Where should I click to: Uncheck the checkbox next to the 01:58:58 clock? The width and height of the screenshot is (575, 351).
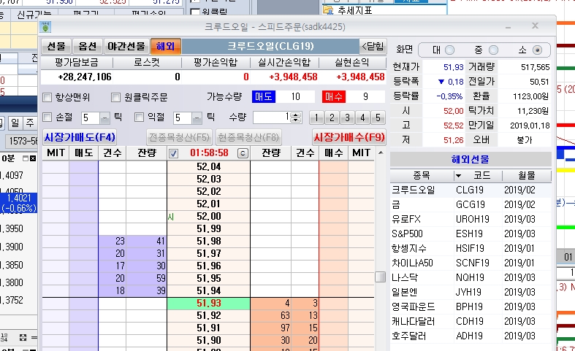click(x=173, y=153)
